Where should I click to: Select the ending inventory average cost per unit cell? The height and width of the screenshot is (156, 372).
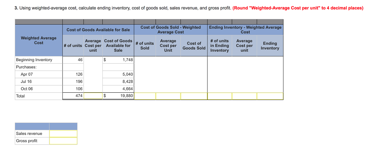[244, 96]
